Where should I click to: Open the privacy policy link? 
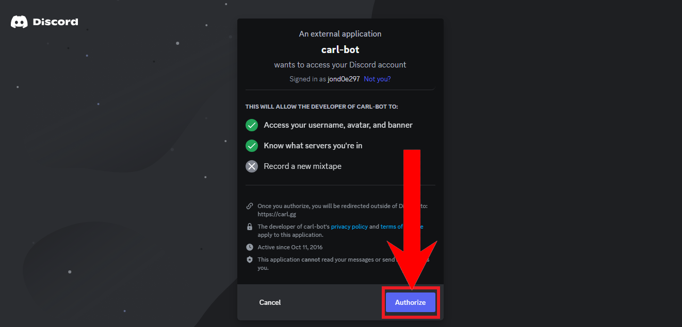click(x=349, y=227)
